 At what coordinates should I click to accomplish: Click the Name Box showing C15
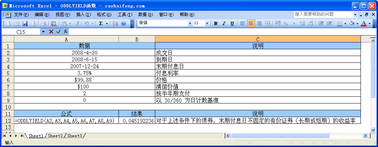click(21, 31)
